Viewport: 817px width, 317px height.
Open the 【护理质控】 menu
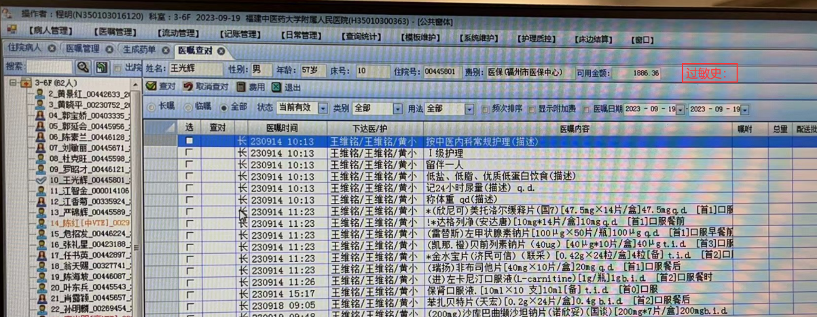pyautogui.click(x=537, y=39)
